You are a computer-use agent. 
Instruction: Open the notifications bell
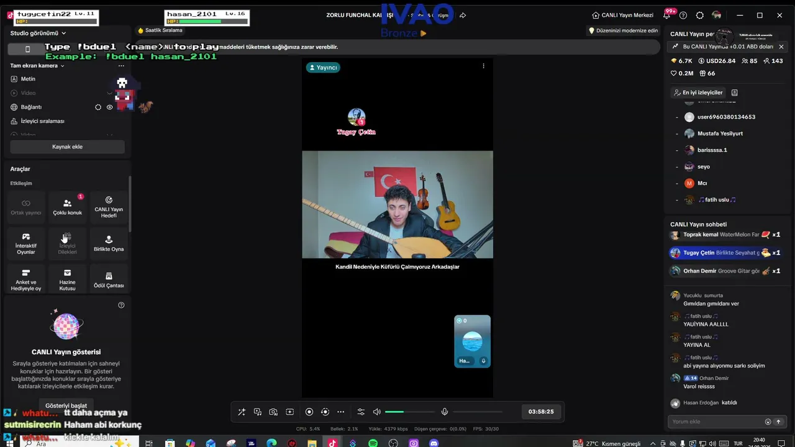point(666,15)
